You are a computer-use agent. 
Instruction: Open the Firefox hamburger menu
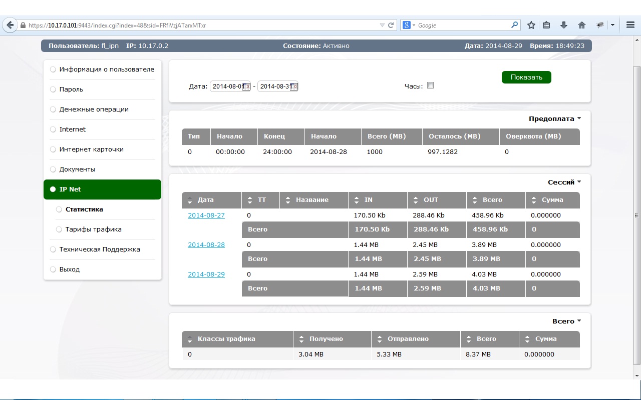(x=630, y=25)
